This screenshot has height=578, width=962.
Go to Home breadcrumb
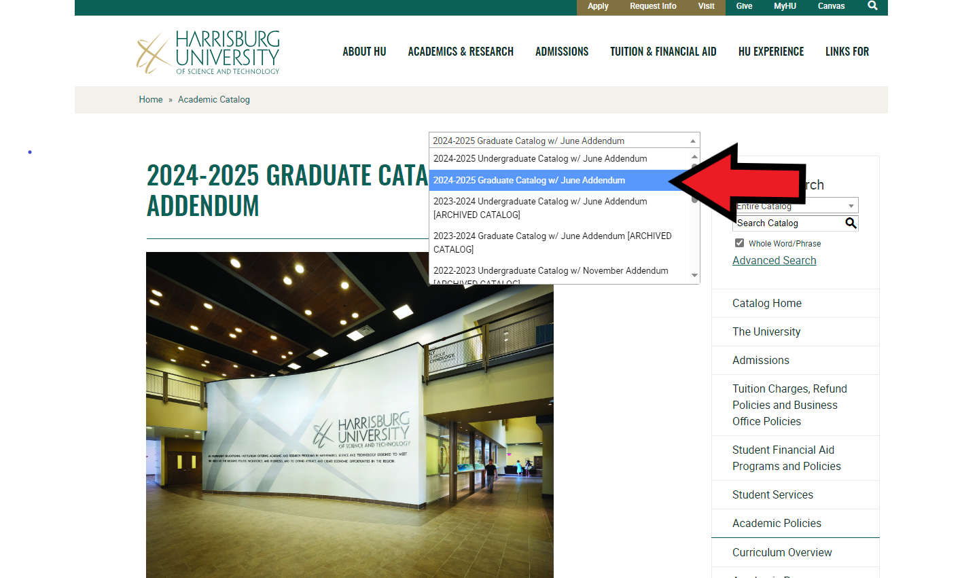[x=151, y=99]
